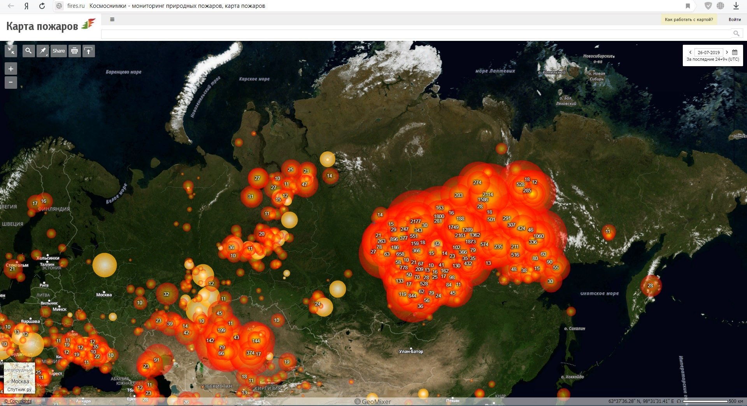Image resolution: width=747 pixels, height=406 pixels.
Task: Click the Yandex 'Я' home button
Action: (26, 6)
